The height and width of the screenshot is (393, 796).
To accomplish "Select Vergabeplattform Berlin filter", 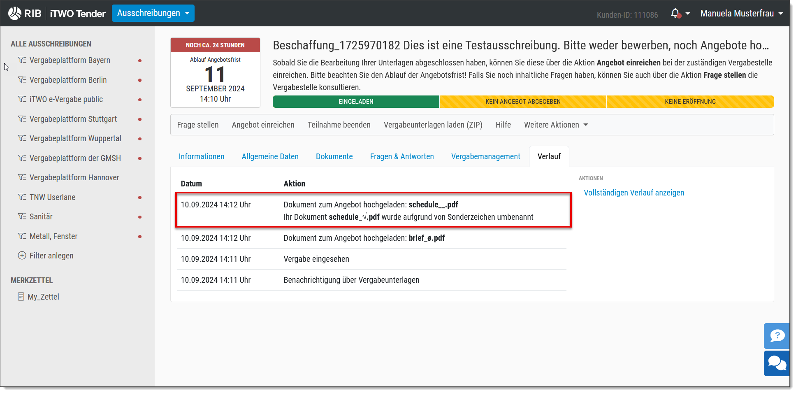I will coord(68,80).
